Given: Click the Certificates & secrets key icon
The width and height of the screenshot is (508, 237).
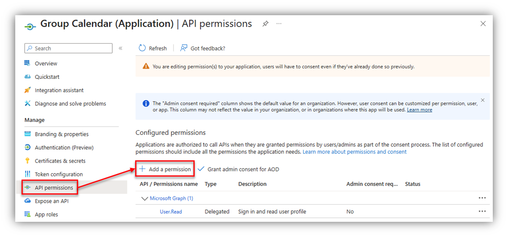Looking at the screenshot, I should click(x=28, y=161).
